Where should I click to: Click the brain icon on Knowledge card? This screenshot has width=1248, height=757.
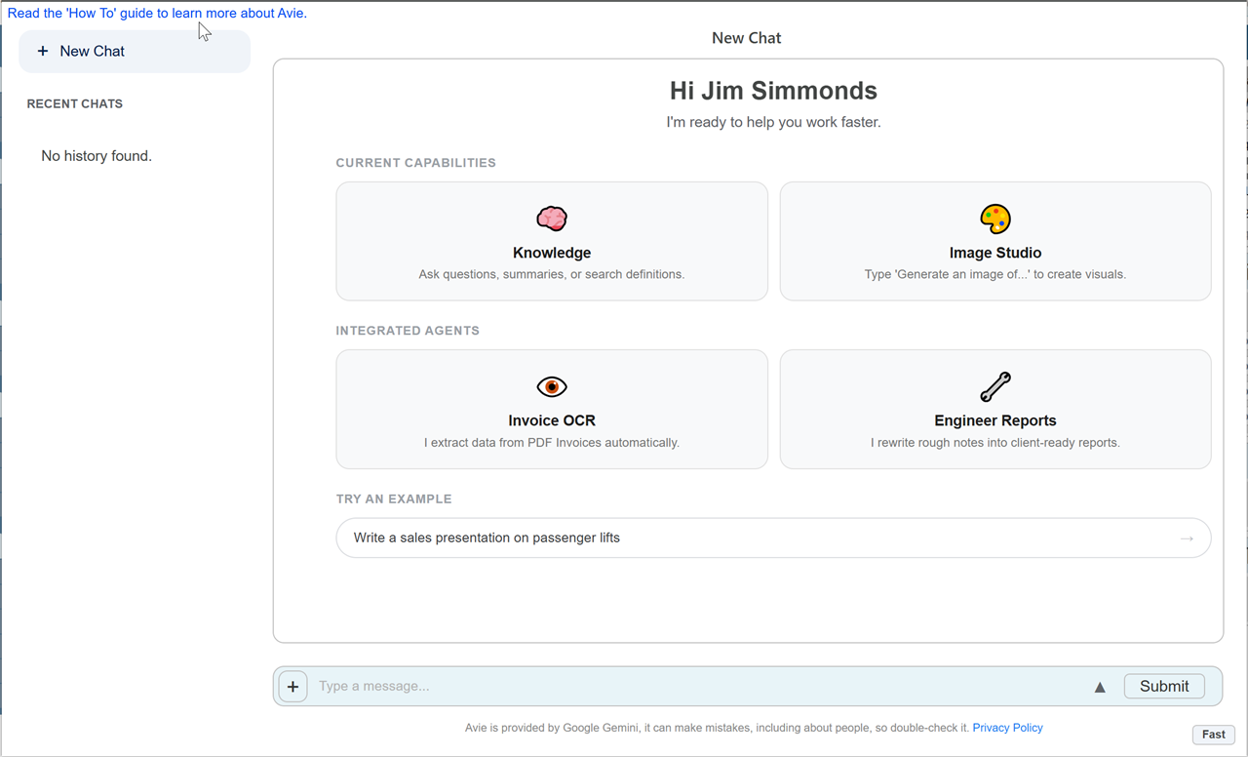click(x=552, y=219)
